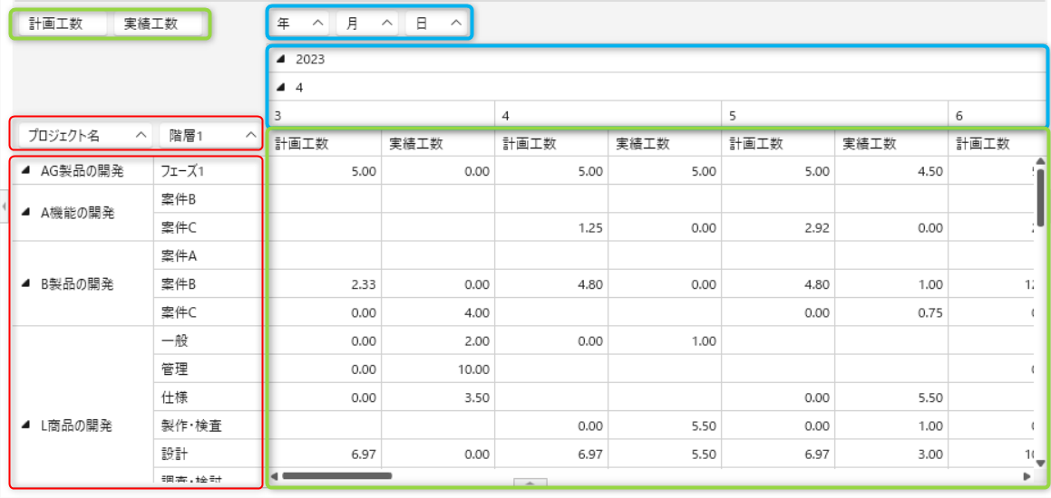This screenshot has width=1051, height=498.
Task: Collapse the month 4 header triangle
Action: coord(280,88)
